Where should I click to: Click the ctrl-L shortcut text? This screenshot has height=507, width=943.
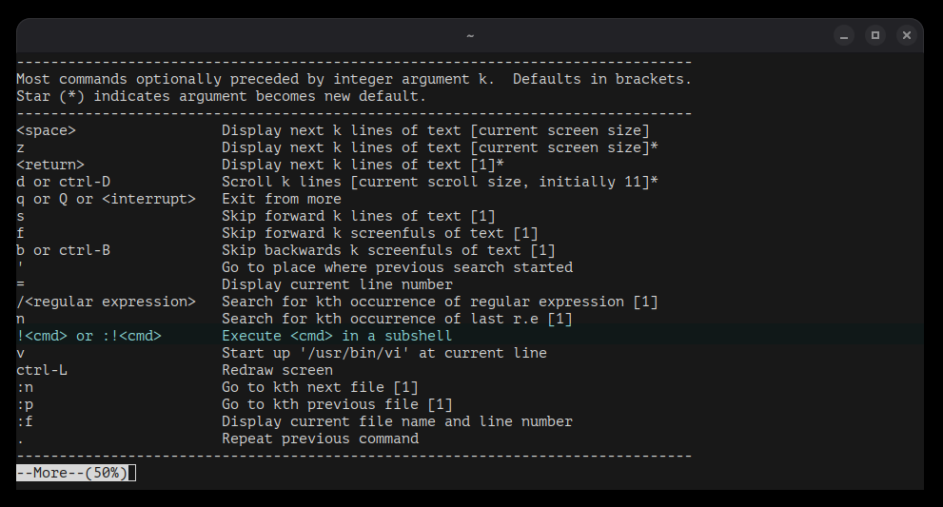42,370
